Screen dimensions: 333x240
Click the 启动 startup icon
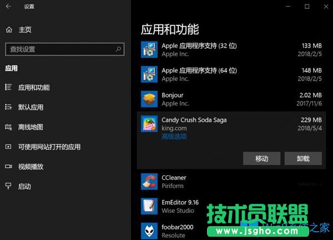pos(8,186)
